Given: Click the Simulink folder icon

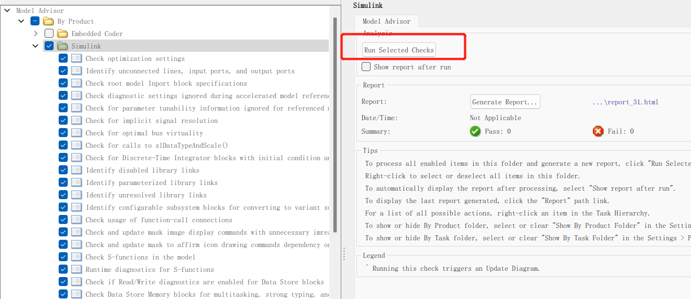Looking at the screenshot, I should [x=62, y=46].
